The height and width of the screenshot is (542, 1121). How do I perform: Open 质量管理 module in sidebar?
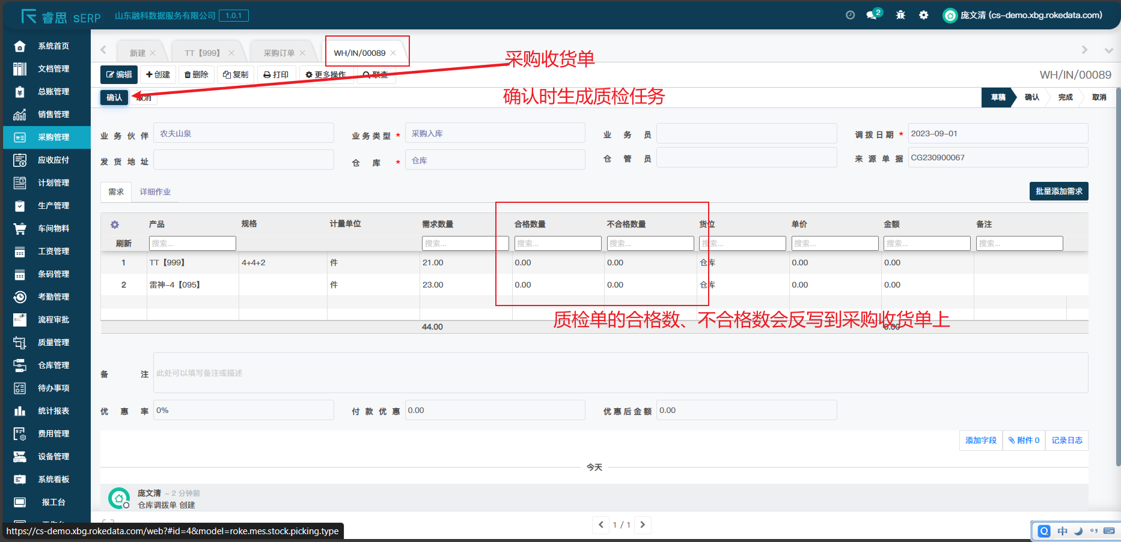coord(53,342)
